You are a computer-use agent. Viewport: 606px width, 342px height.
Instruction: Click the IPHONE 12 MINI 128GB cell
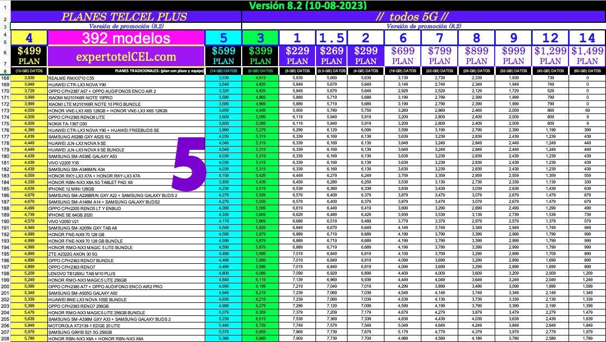pyautogui.click(x=126, y=188)
